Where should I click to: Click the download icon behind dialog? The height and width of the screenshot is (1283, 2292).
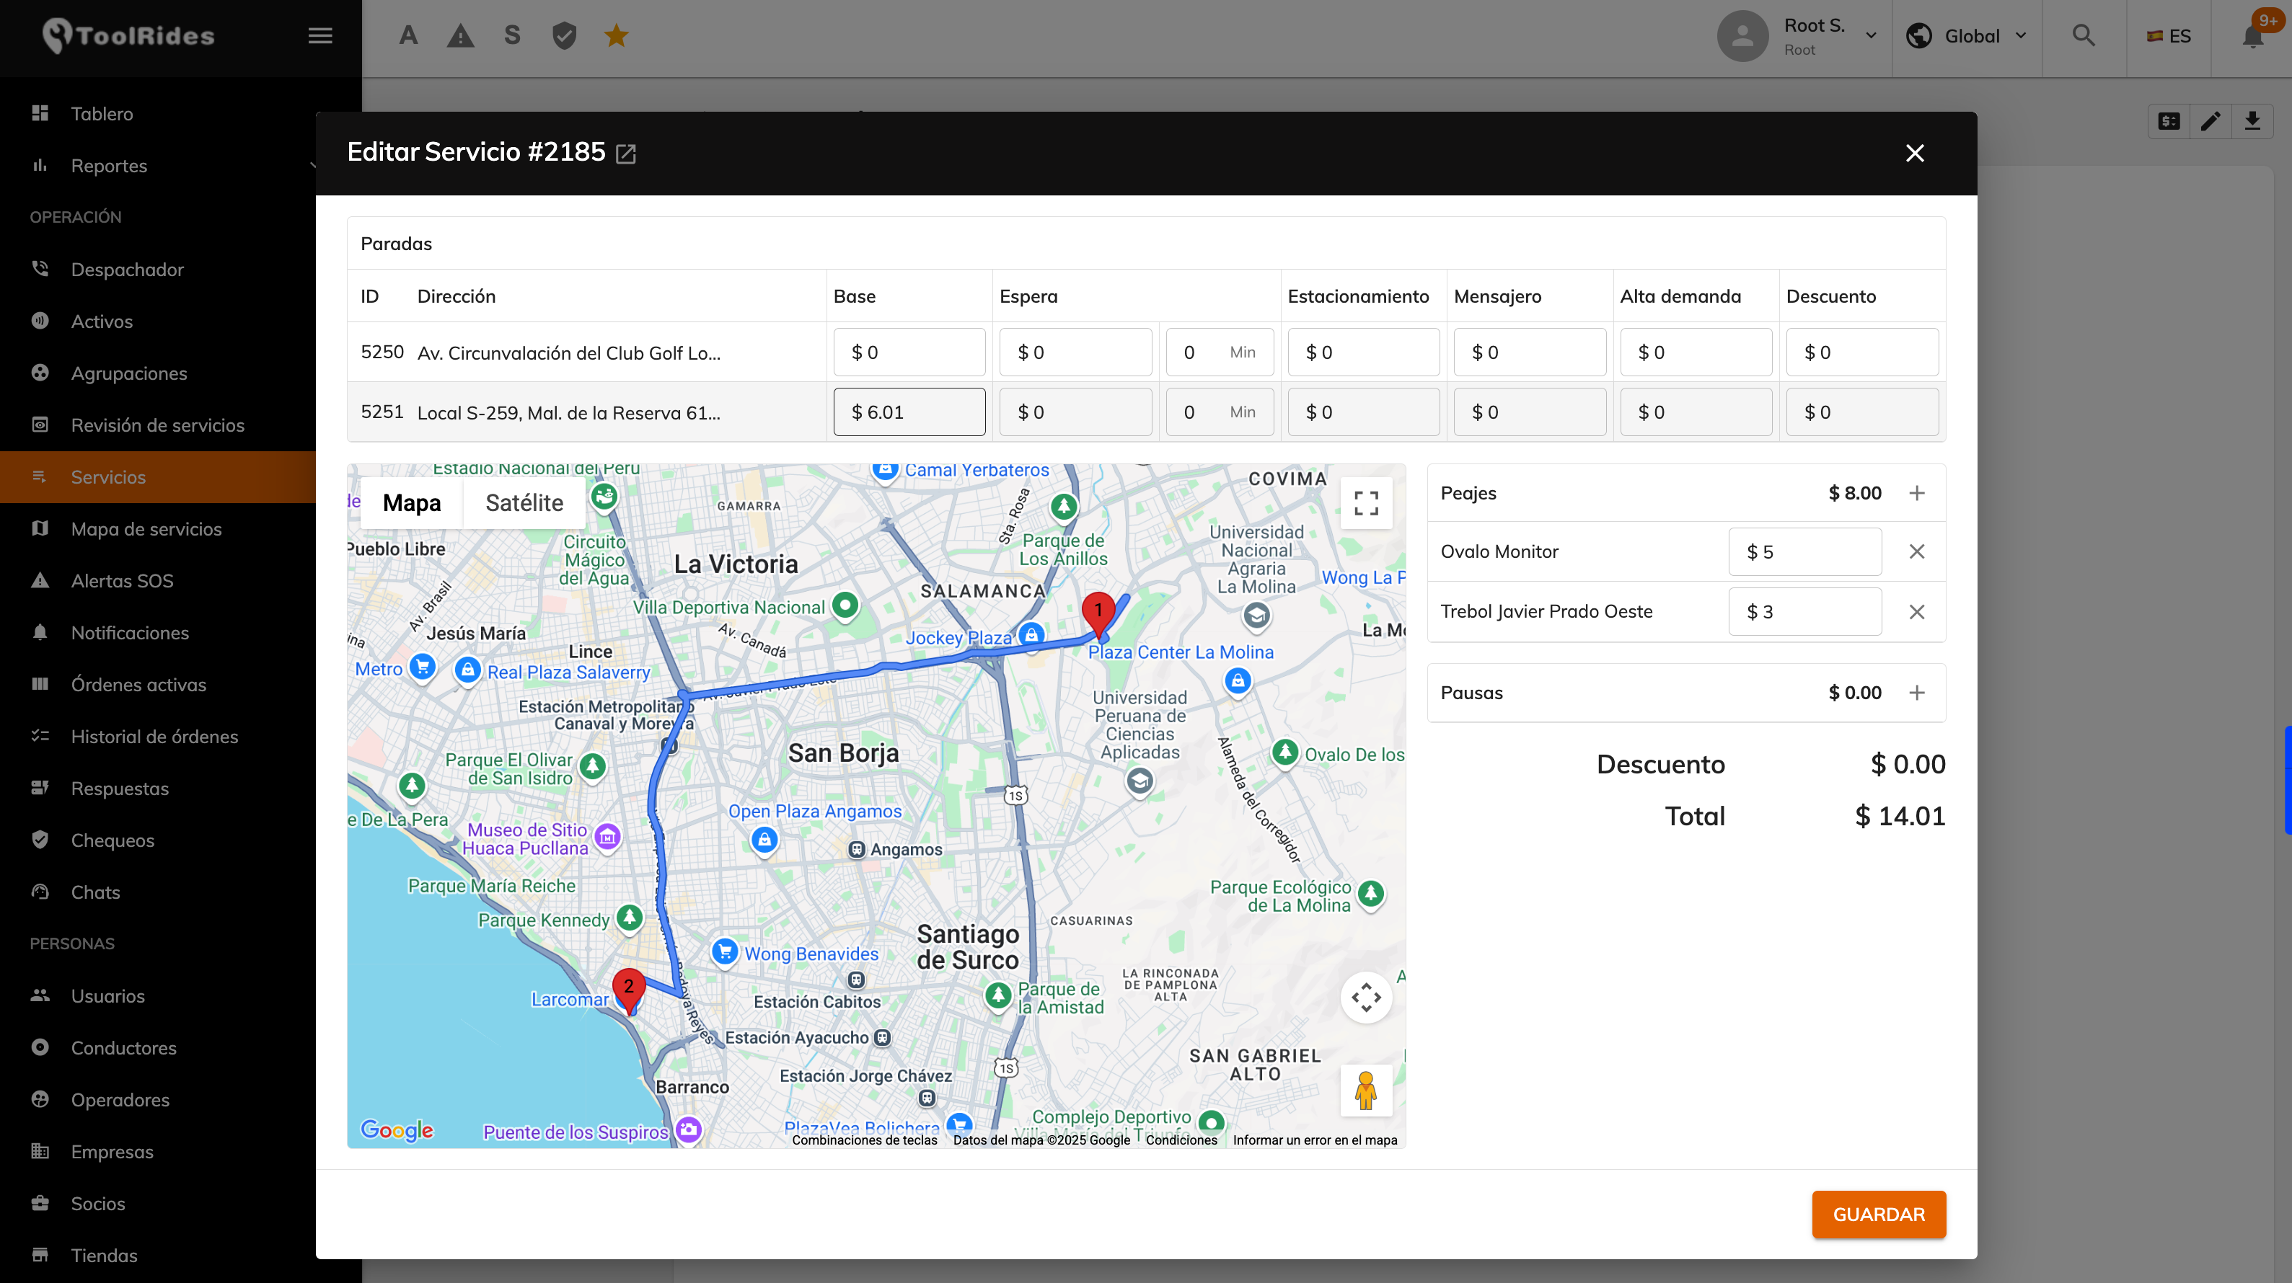(x=2252, y=121)
